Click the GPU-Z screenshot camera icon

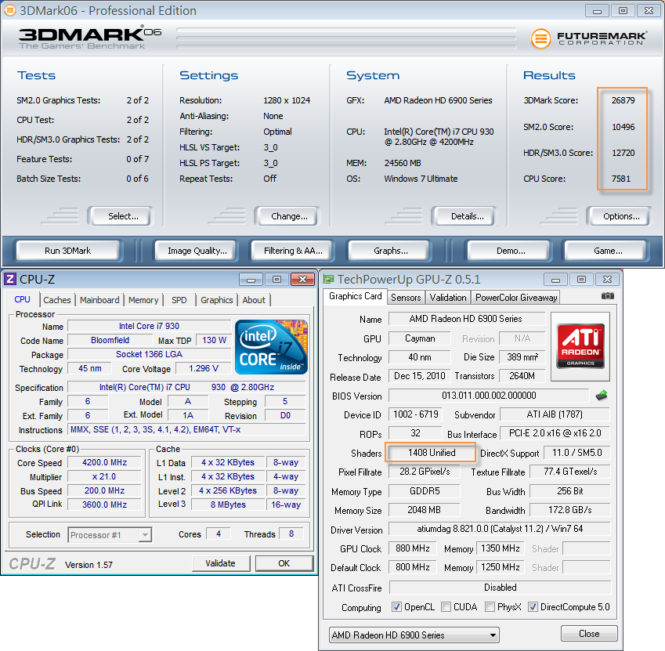coord(607,296)
